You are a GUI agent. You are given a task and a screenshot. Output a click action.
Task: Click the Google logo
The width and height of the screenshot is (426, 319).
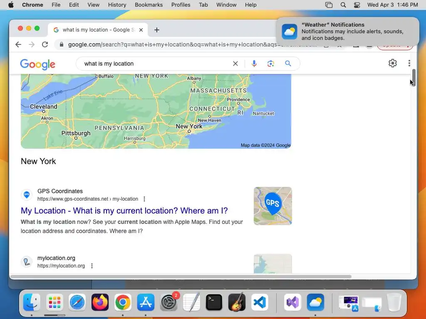pos(37,64)
